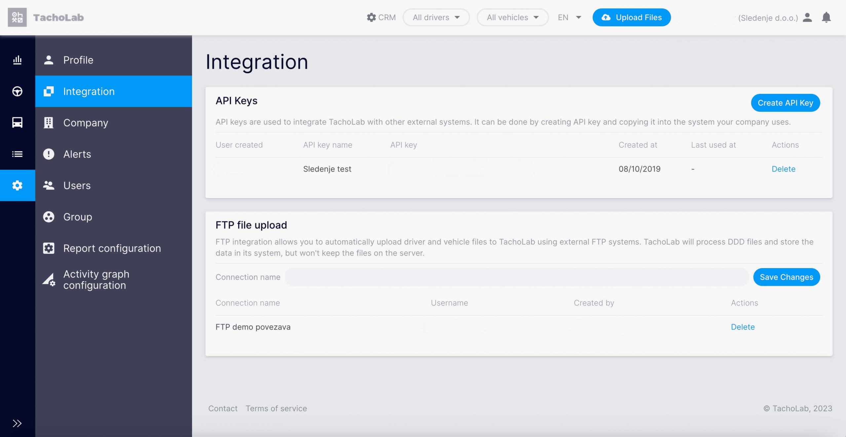Click the 'FTP demo povezava' row name

pyautogui.click(x=253, y=327)
